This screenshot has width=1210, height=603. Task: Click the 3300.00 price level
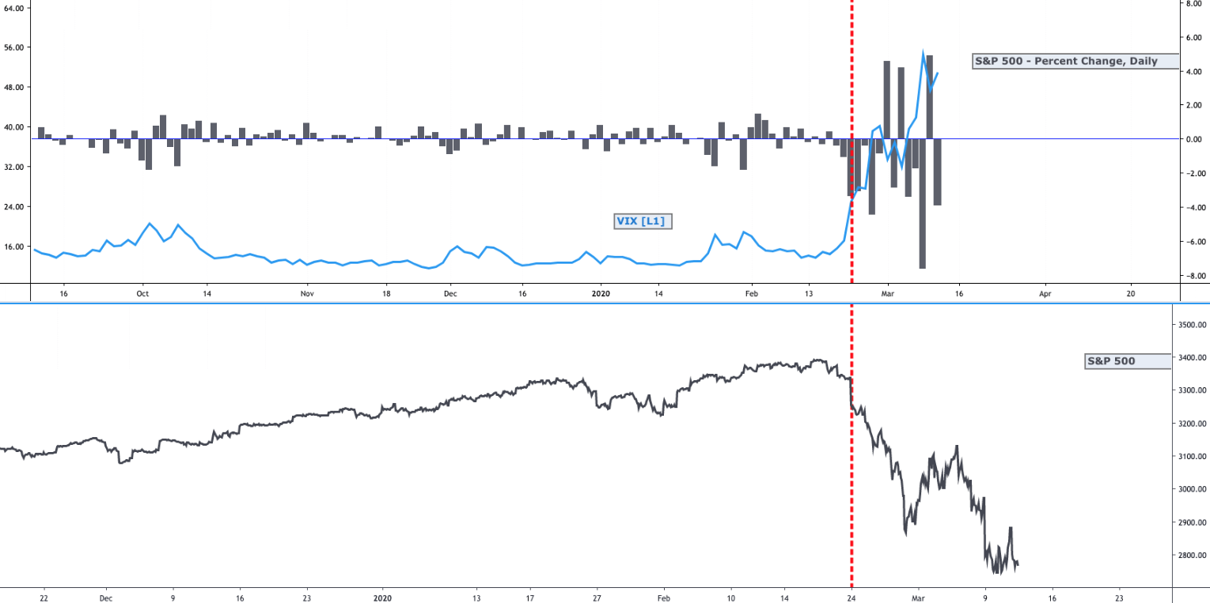click(1192, 390)
